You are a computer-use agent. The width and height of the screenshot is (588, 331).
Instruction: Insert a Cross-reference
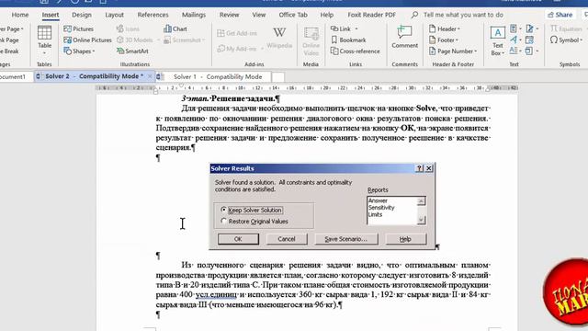[x=356, y=51]
